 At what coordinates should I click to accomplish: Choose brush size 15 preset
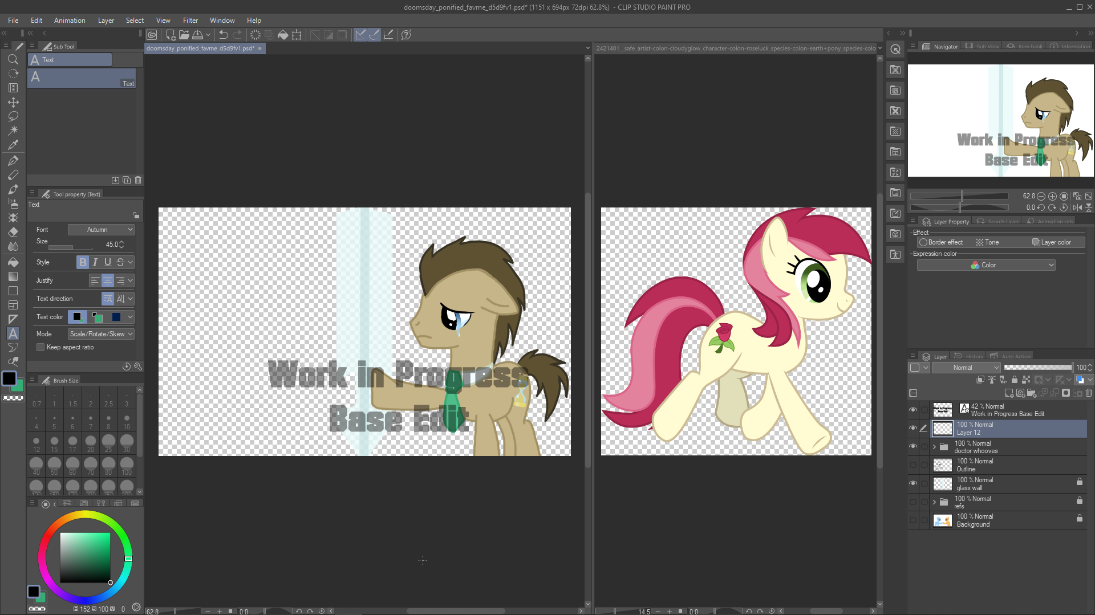point(54,443)
